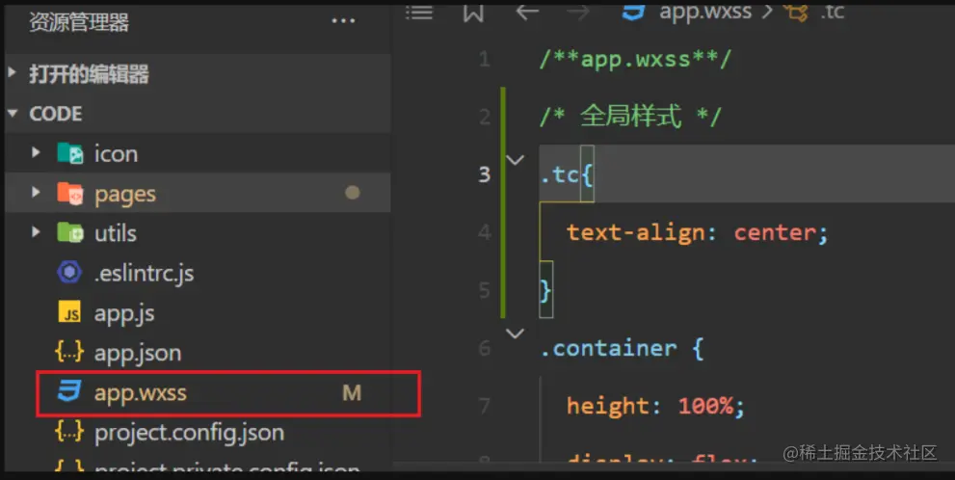Click the /**app.wxss**/ comment line
This screenshot has width=955, height=480.
635,60
